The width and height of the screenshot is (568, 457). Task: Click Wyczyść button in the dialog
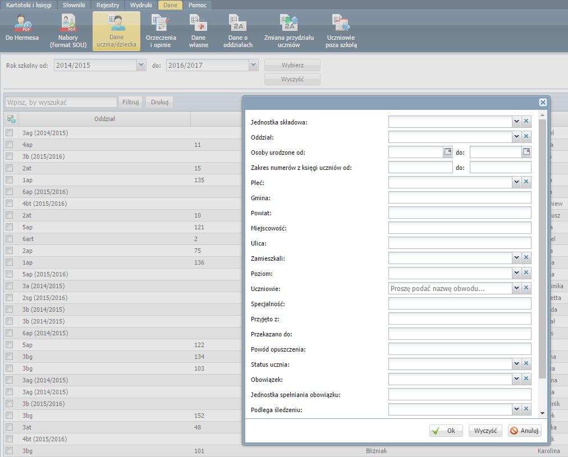coord(485,431)
